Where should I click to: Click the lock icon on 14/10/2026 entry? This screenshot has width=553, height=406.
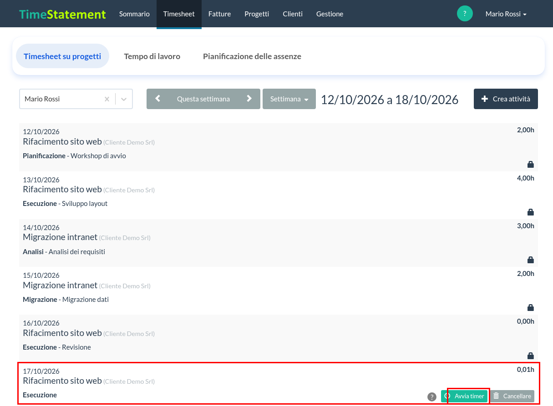pyautogui.click(x=530, y=260)
